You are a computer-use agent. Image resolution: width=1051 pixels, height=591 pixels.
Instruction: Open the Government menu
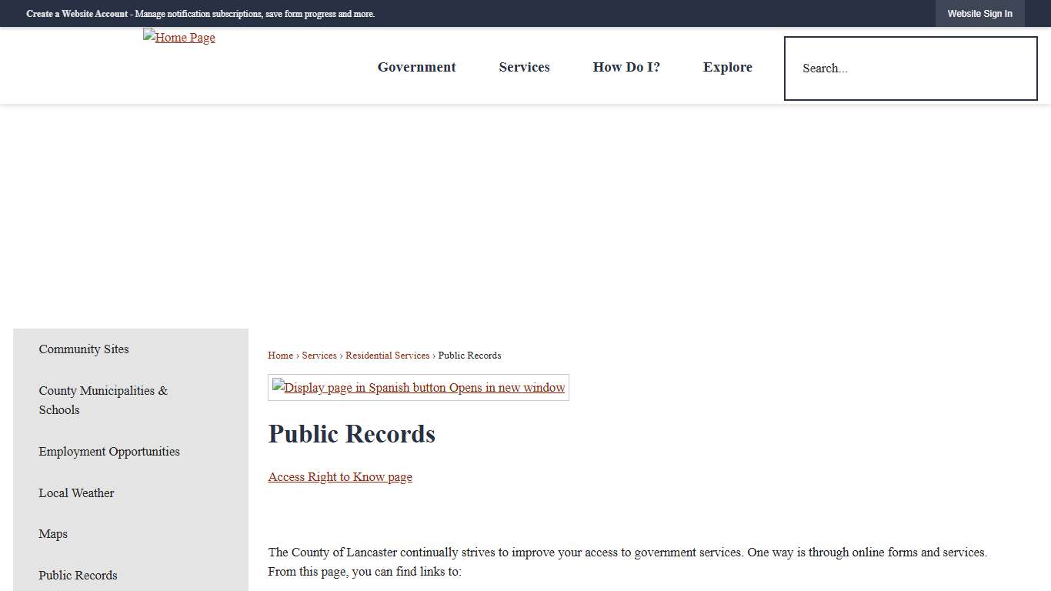(x=416, y=67)
